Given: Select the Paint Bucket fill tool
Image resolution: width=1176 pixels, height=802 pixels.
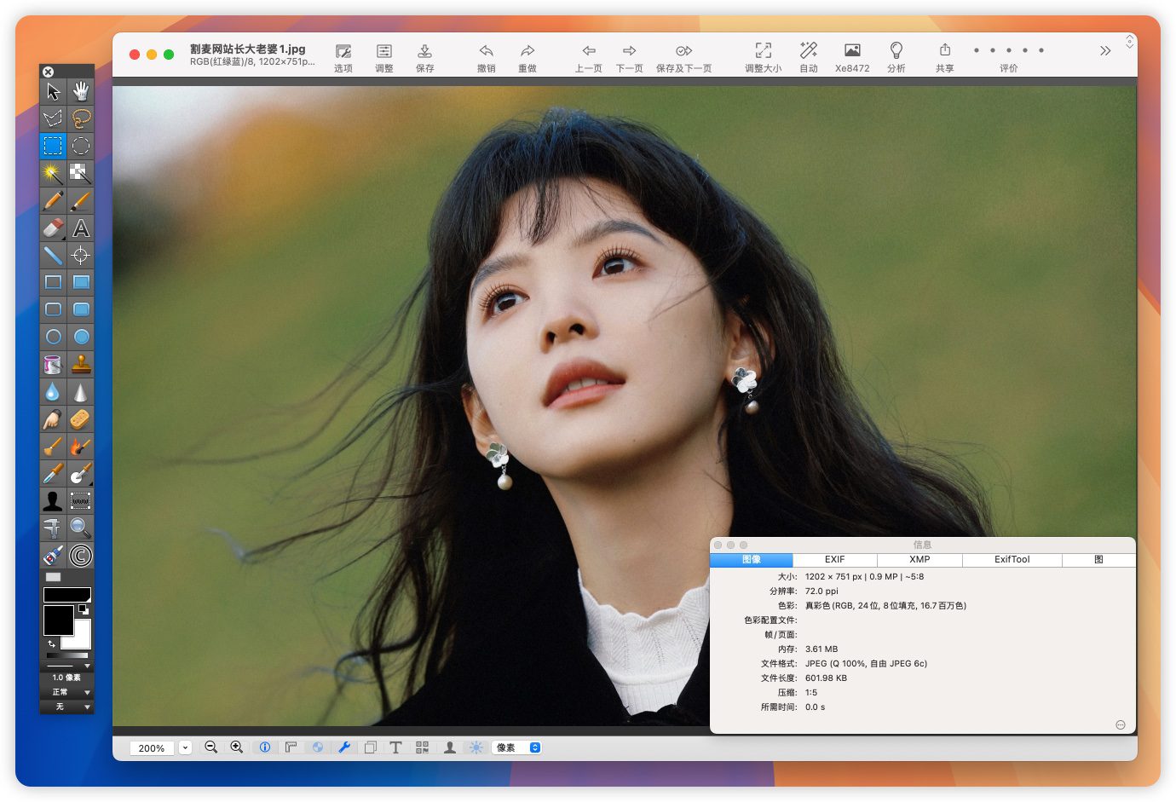Looking at the screenshot, I should [53, 365].
